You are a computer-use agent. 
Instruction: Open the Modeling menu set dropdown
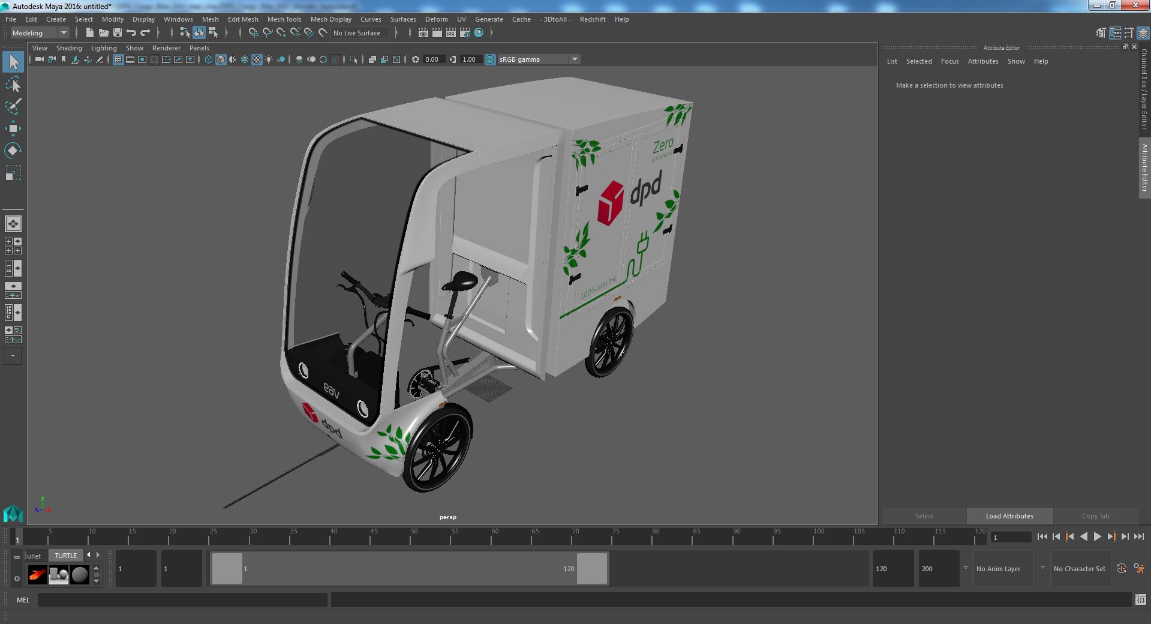pyautogui.click(x=40, y=33)
